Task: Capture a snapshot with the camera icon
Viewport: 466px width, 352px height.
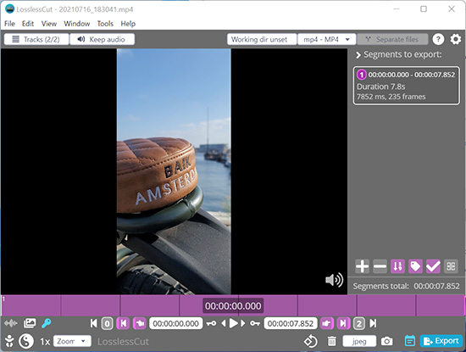Action: tap(386, 341)
